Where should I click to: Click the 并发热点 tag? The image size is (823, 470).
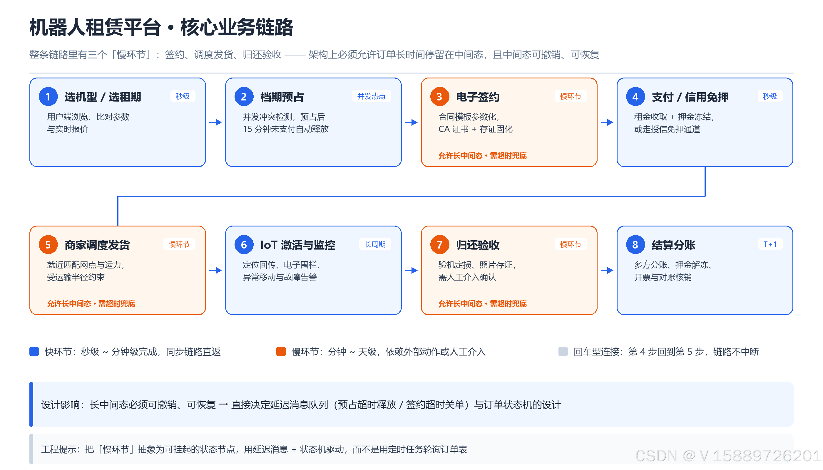pyautogui.click(x=372, y=96)
